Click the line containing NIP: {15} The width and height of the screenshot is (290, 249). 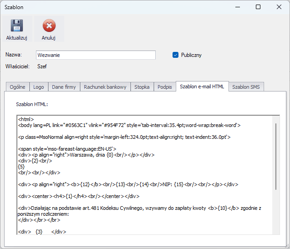coord(128,184)
